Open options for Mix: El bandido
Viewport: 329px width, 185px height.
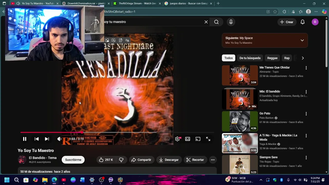point(306,92)
